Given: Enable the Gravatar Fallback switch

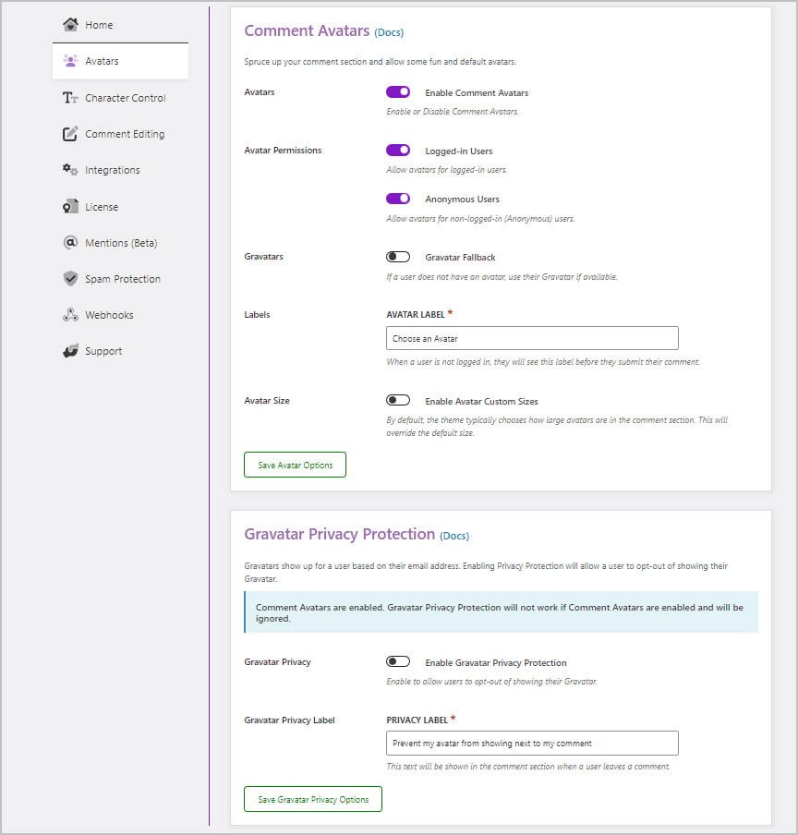Looking at the screenshot, I should pos(398,257).
